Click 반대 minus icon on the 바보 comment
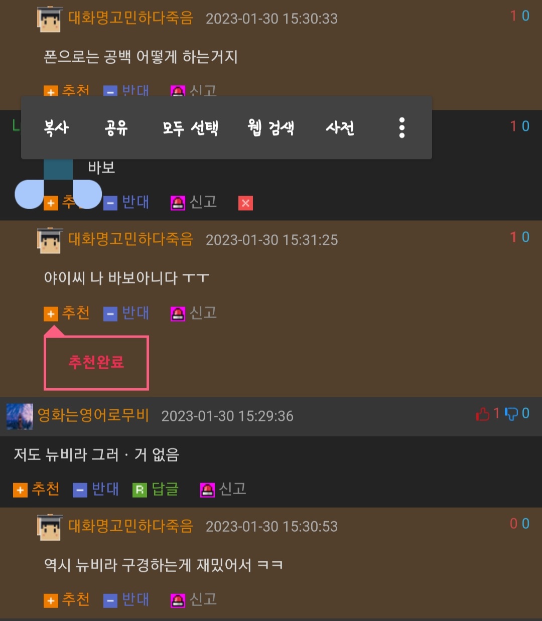542x621 pixels. click(x=110, y=203)
